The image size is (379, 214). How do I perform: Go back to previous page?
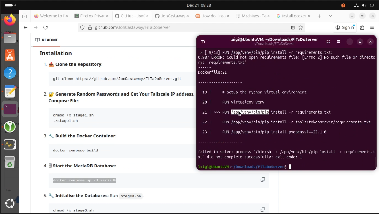pos(26,27)
